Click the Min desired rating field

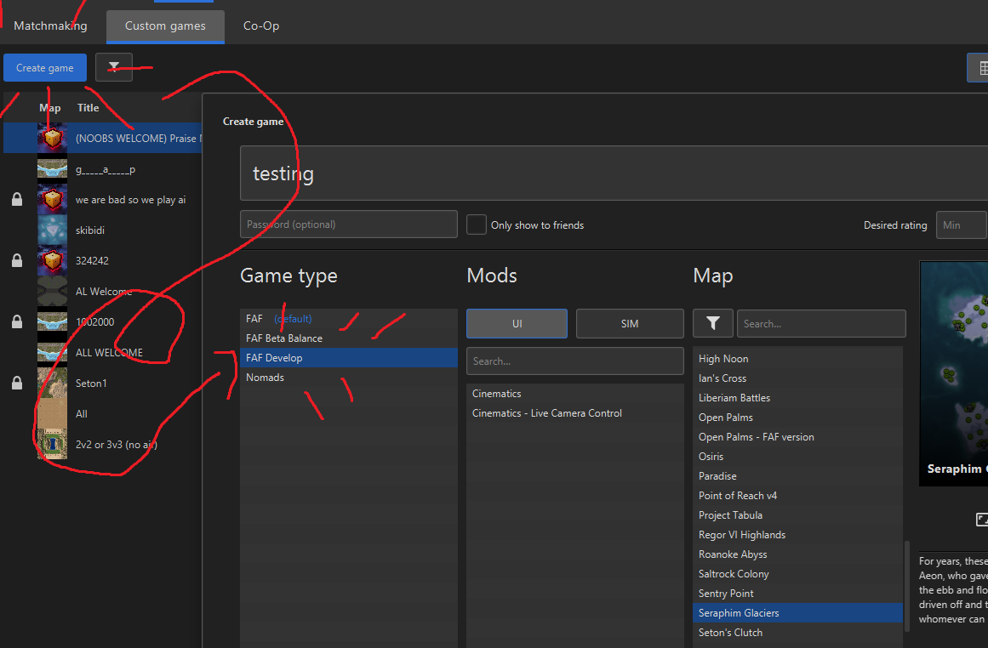point(962,225)
